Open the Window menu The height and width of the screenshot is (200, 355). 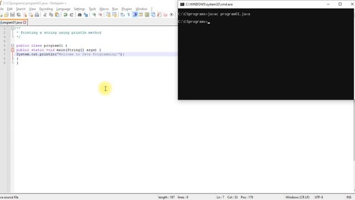pos(141,9)
